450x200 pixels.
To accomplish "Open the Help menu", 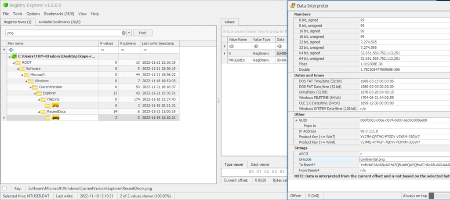I will [95, 14].
